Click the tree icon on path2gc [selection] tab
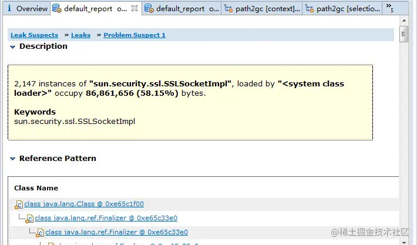The width and height of the screenshot is (417, 245). point(310,8)
